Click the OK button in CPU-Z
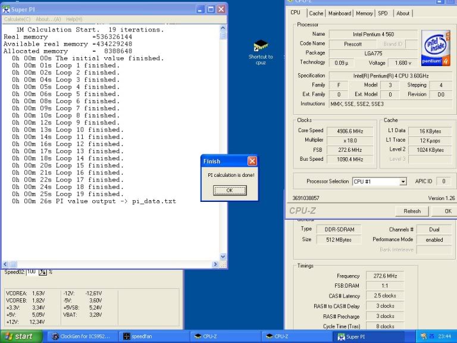 pos(446,211)
